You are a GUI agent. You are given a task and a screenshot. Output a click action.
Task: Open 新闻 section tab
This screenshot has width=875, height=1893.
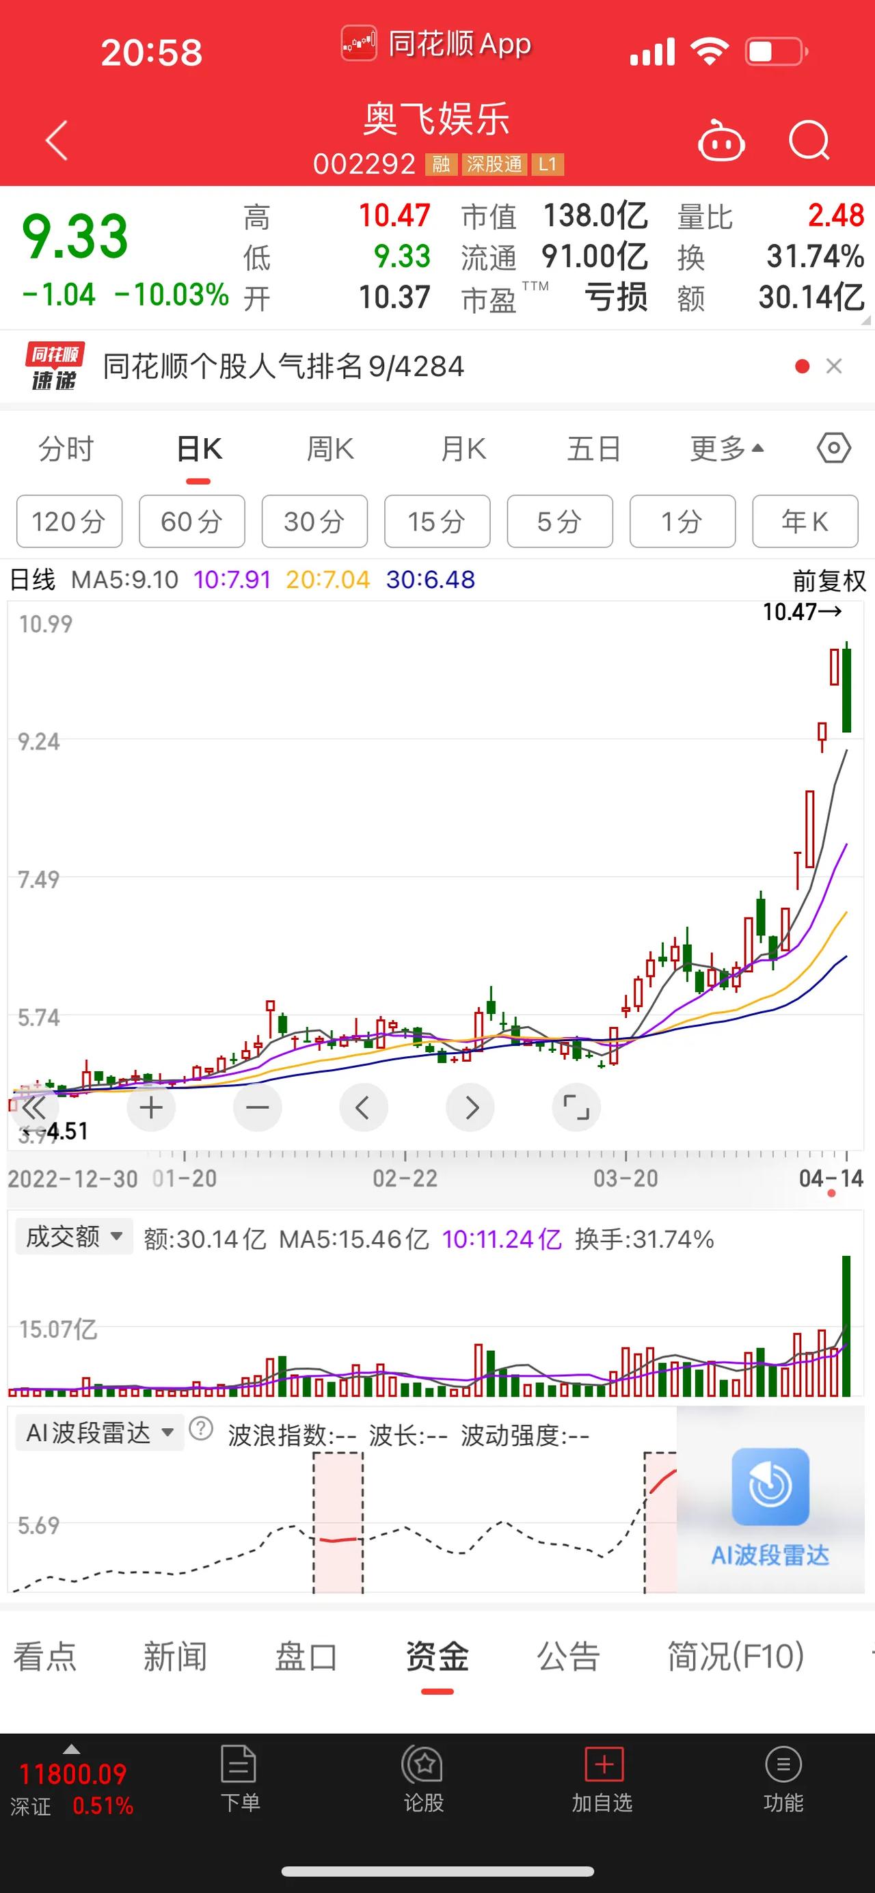tap(175, 1658)
